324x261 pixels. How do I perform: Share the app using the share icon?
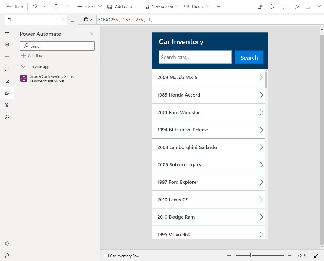point(260,6)
